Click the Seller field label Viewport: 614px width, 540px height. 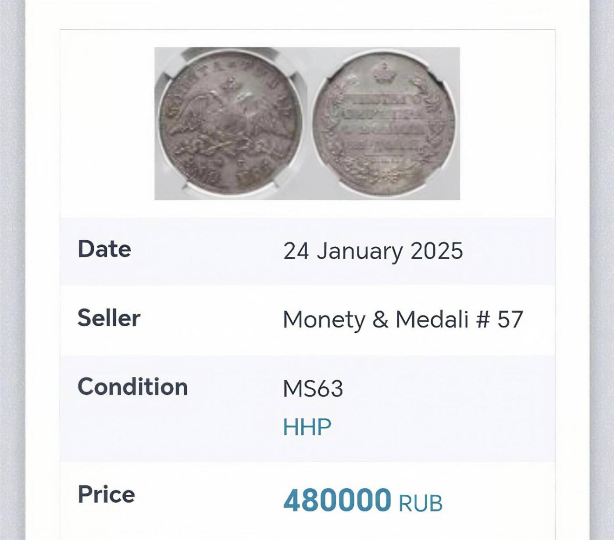coord(109,318)
